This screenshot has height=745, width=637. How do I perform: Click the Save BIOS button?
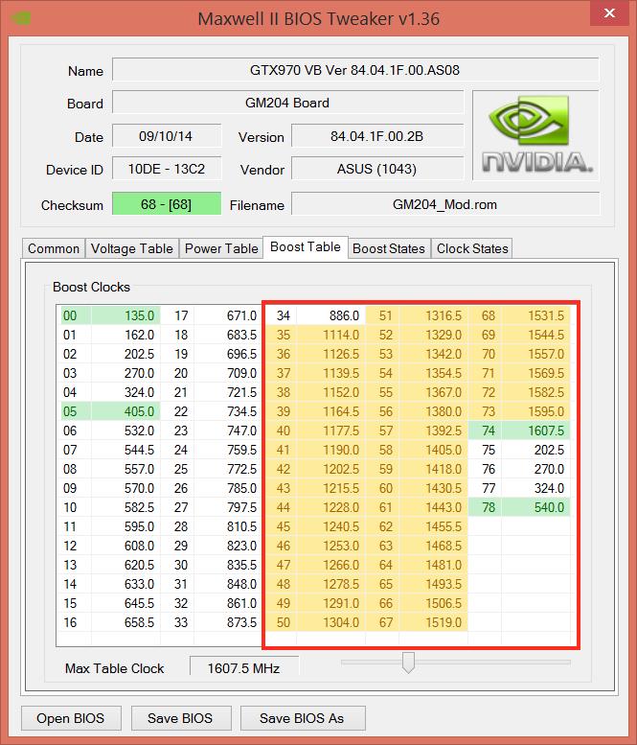click(x=181, y=718)
